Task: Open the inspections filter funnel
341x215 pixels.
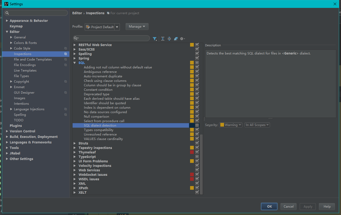Action: click(x=155, y=39)
